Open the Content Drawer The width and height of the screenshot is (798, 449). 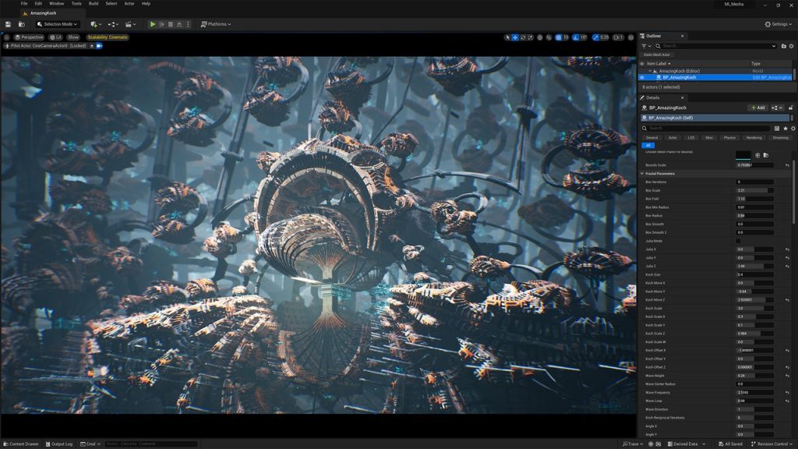(20, 444)
